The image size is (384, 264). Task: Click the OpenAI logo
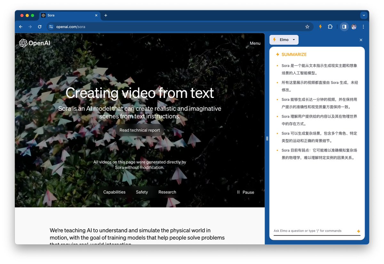35,43
